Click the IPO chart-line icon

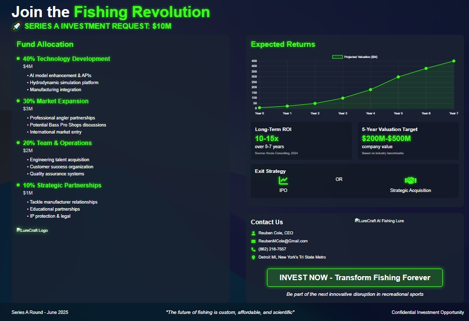(x=283, y=180)
